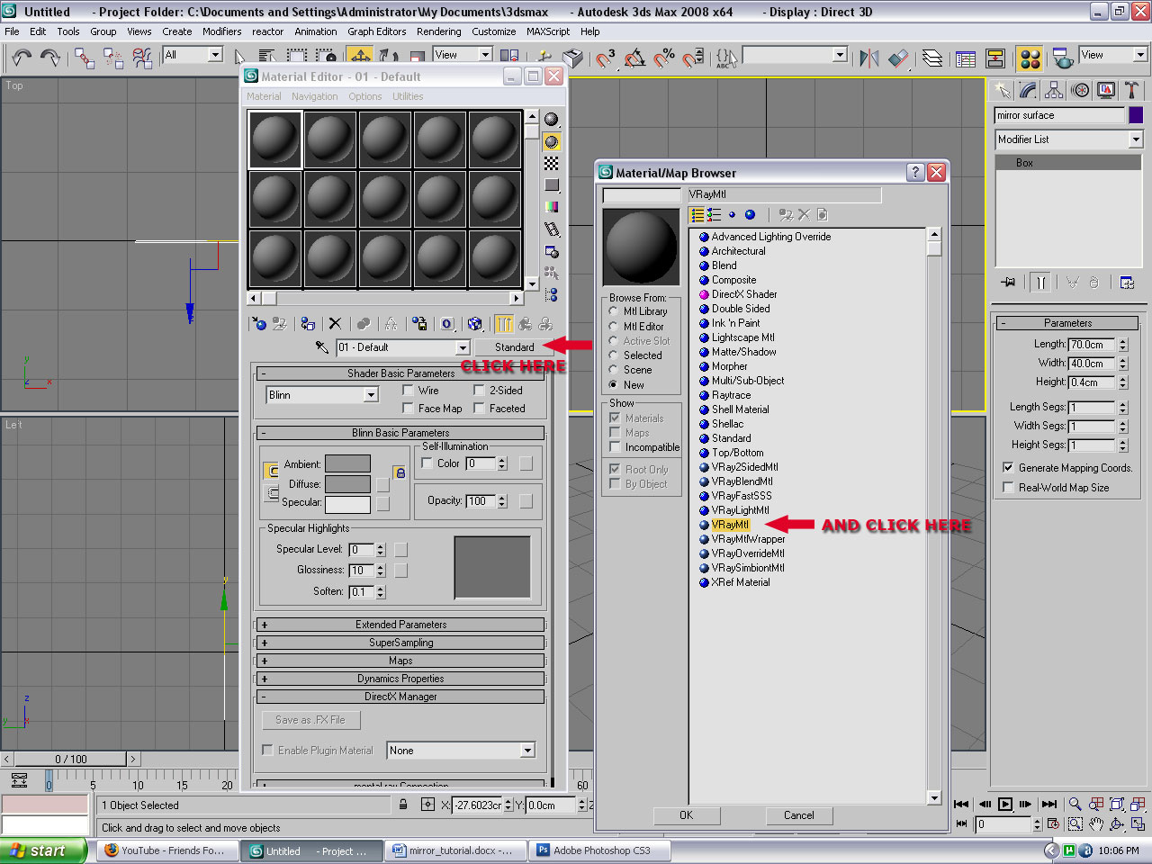Click the Select and Link tool
The width and height of the screenshot is (1152, 864).
coord(85,58)
